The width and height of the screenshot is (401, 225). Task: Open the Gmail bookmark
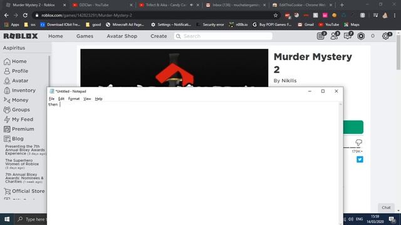tap(306, 24)
